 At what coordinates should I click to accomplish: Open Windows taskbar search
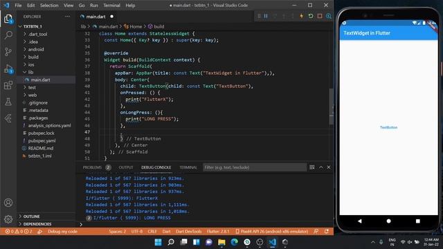click(x=171, y=242)
